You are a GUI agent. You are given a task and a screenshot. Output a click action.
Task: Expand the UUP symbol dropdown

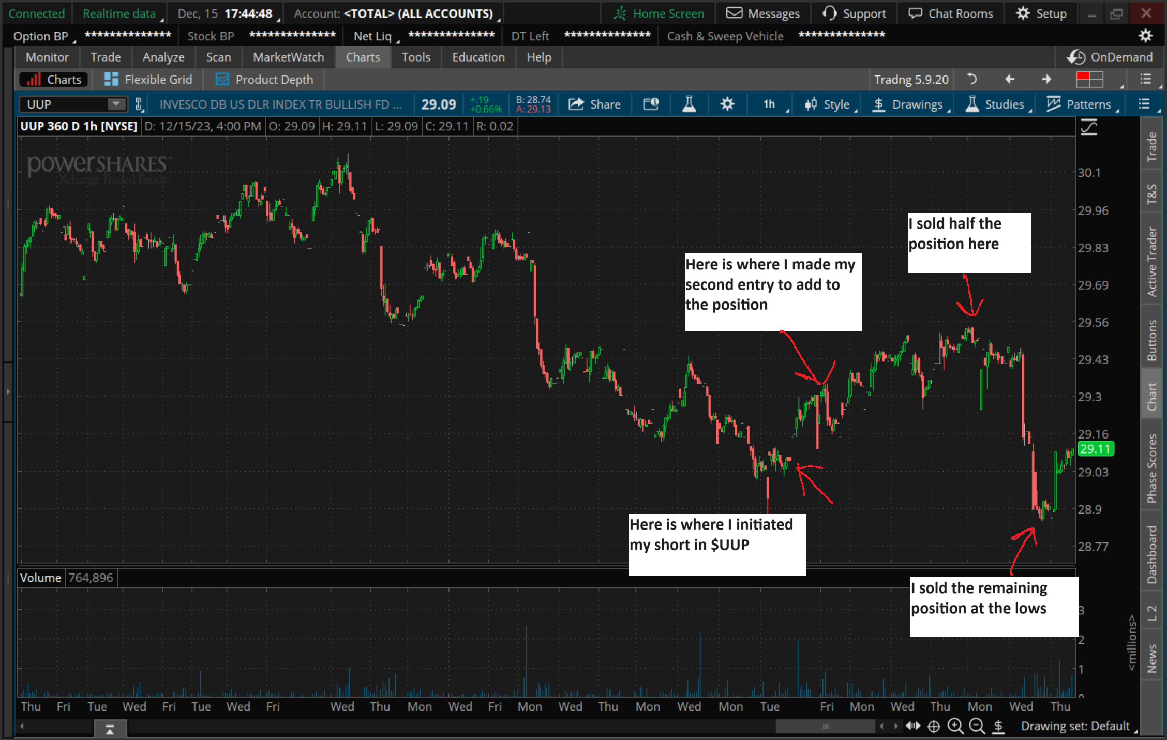(x=116, y=104)
